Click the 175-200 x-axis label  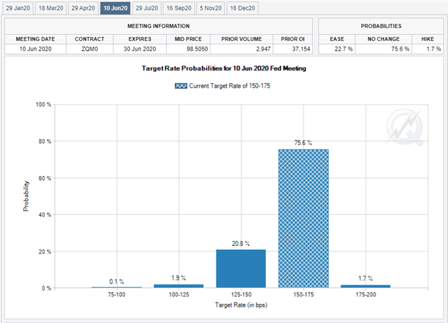pyautogui.click(x=366, y=295)
